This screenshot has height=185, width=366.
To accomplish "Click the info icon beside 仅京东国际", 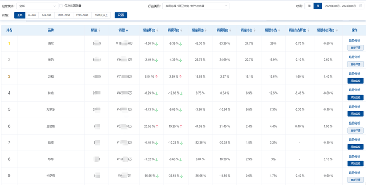I will (80, 6).
